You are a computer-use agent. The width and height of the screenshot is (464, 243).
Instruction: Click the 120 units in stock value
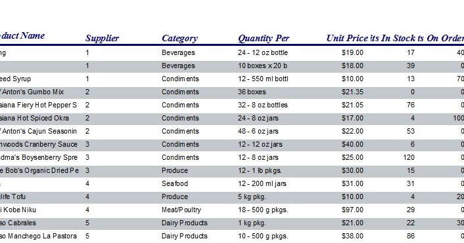point(409,157)
